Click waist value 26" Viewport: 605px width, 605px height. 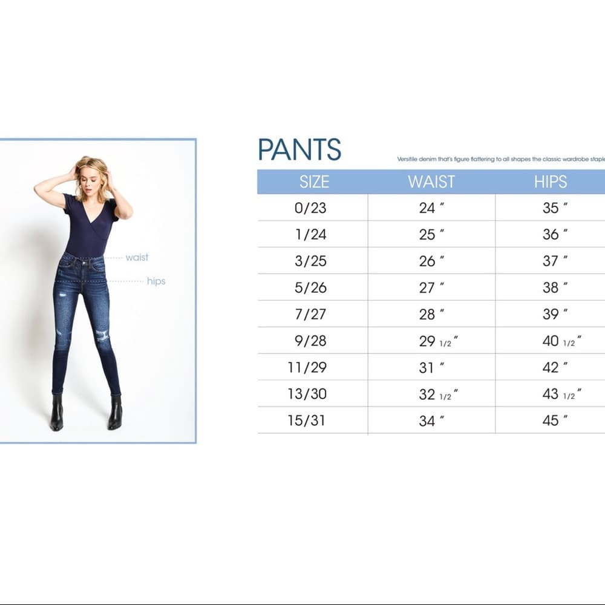tap(432, 261)
